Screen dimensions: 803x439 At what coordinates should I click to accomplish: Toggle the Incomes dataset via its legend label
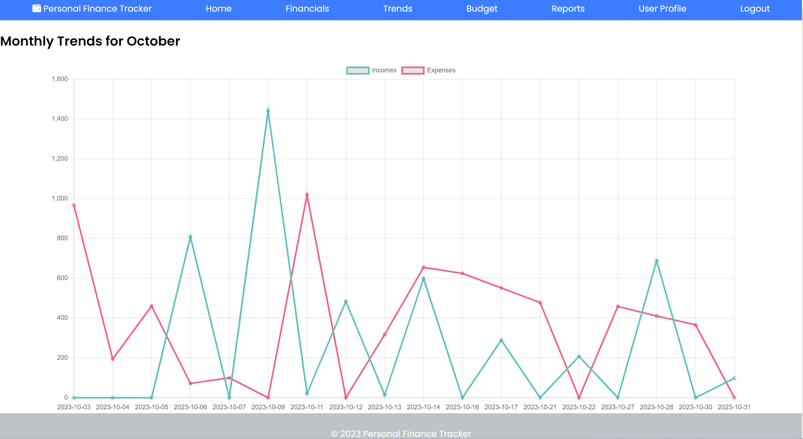tap(384, 70)
